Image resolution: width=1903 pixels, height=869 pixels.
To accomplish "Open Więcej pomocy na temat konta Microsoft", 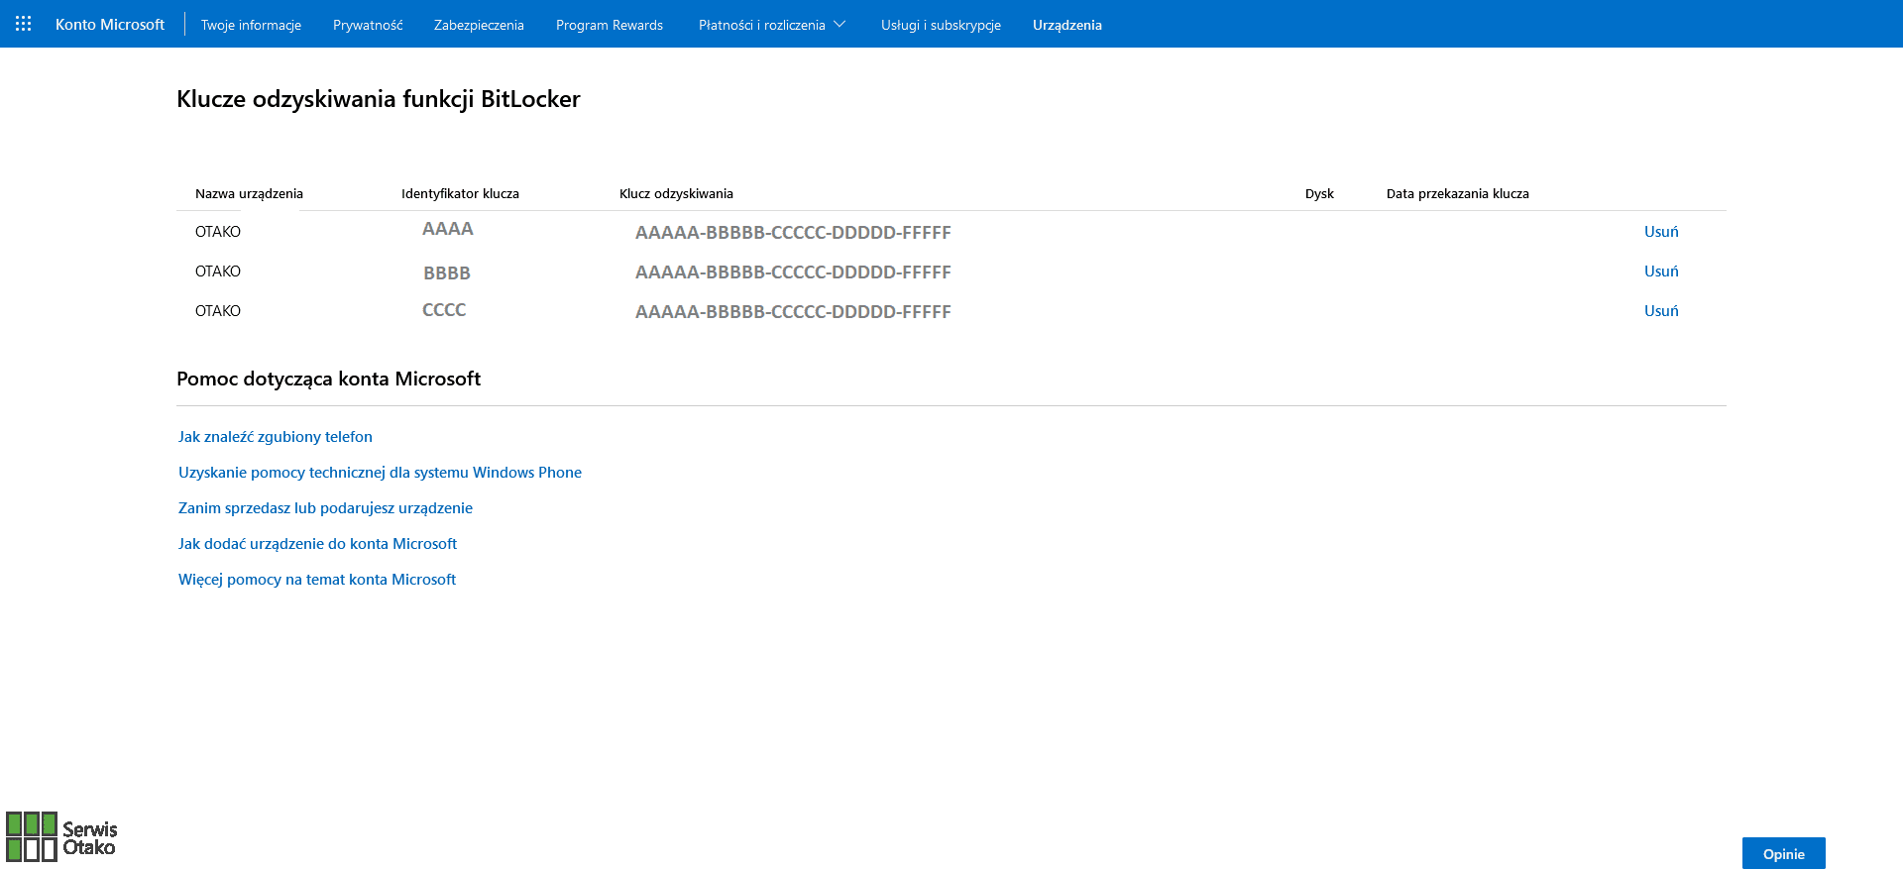I will point(317,580).
